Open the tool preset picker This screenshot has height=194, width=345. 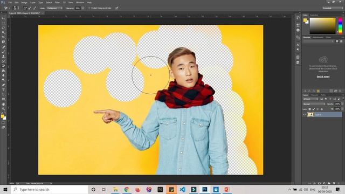pos(6,8)
